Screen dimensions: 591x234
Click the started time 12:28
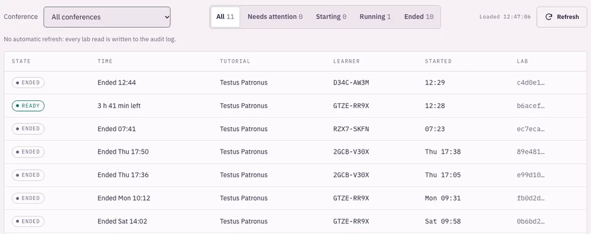[x=434, y=106]
